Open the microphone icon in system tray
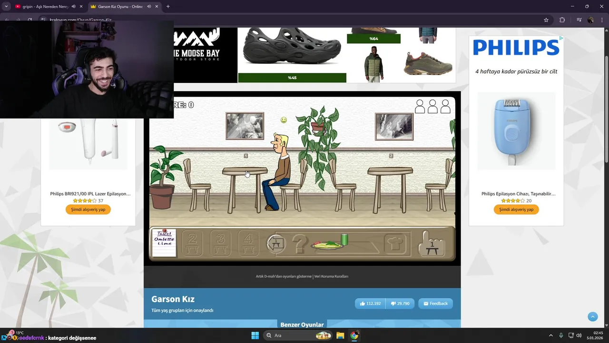609x343 pixels. click(561, 335)
